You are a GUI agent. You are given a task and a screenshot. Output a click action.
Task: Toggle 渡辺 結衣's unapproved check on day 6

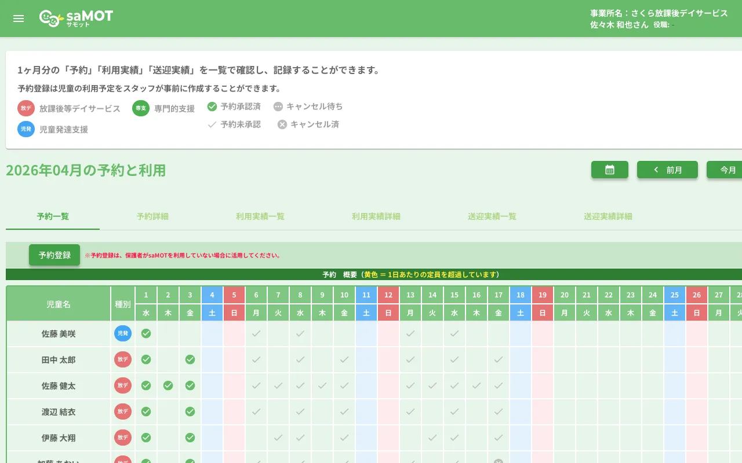(x=256, y=411)
